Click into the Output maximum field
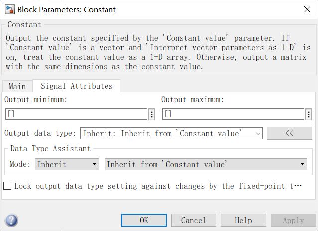318x231 pixels. click(x=233, y=114)
